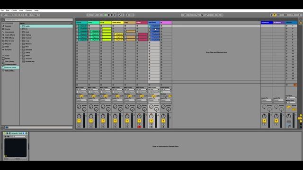The image size is (303, 170).
Task: Launch scene 4 from the Master track
Action: click(287, 34)
